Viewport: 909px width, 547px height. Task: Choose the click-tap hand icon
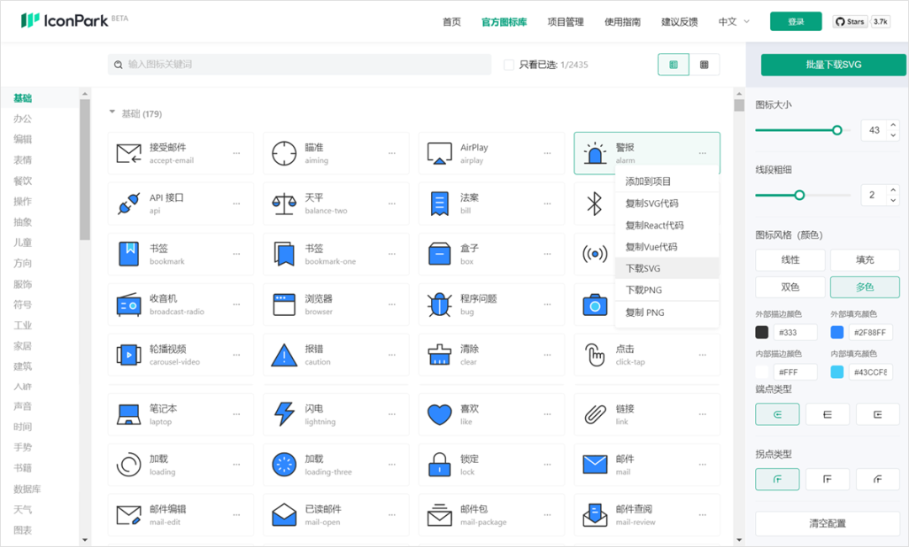595,355
